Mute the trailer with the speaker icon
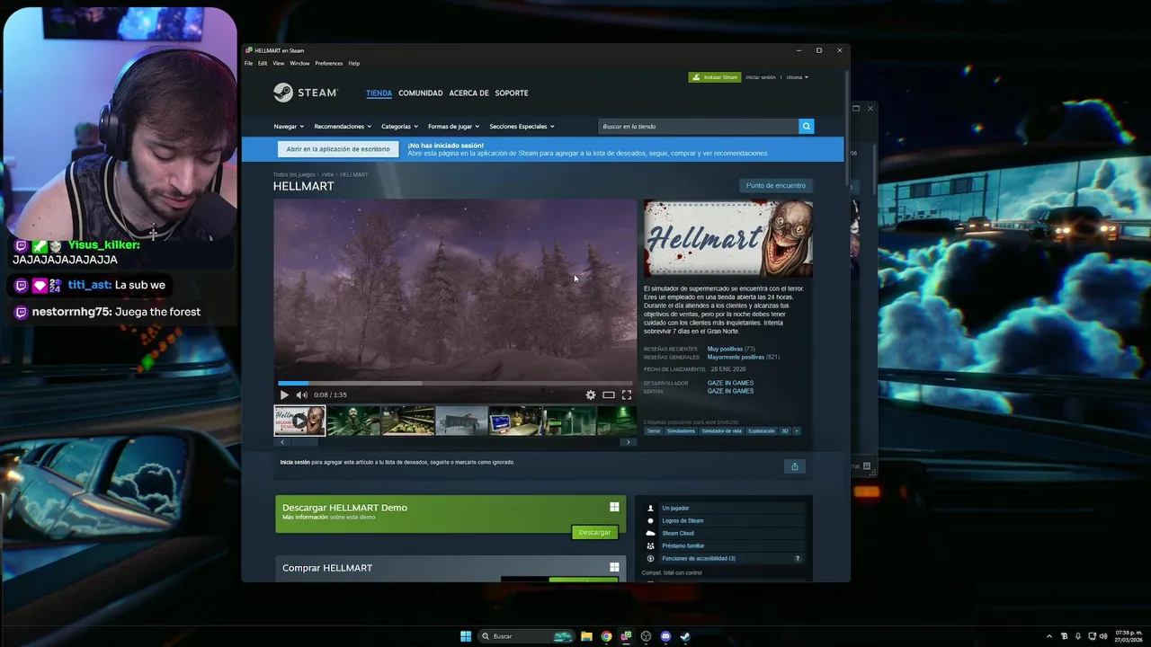Viewport: 1151px width, 647px height. [x=301, y=394]
